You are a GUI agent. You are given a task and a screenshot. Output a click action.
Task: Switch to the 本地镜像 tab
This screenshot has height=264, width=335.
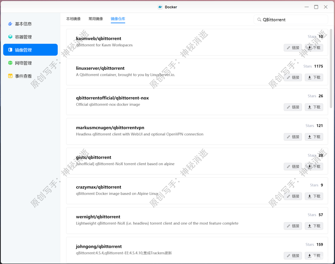(x=73, y=19)
